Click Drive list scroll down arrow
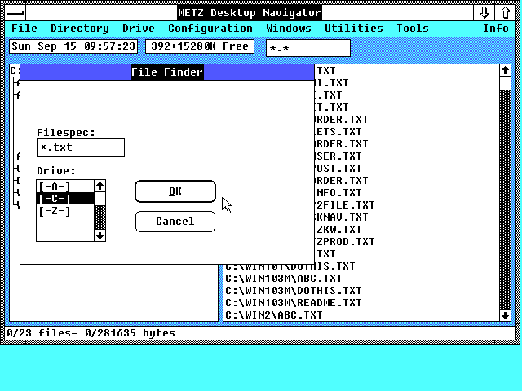The height and width of the screenshot is (391, 522). pyautogui.click(x=100, y=235)
